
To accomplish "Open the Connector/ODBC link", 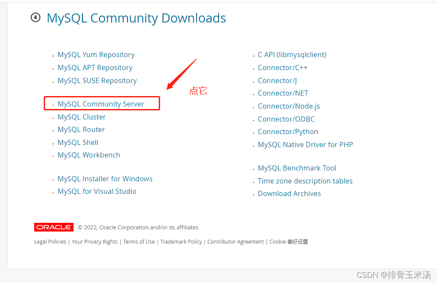I will (286, 119).
